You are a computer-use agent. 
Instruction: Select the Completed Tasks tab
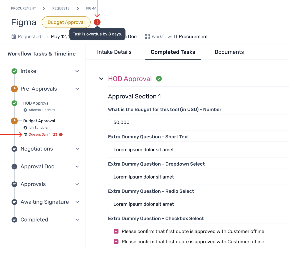point(173,52)
